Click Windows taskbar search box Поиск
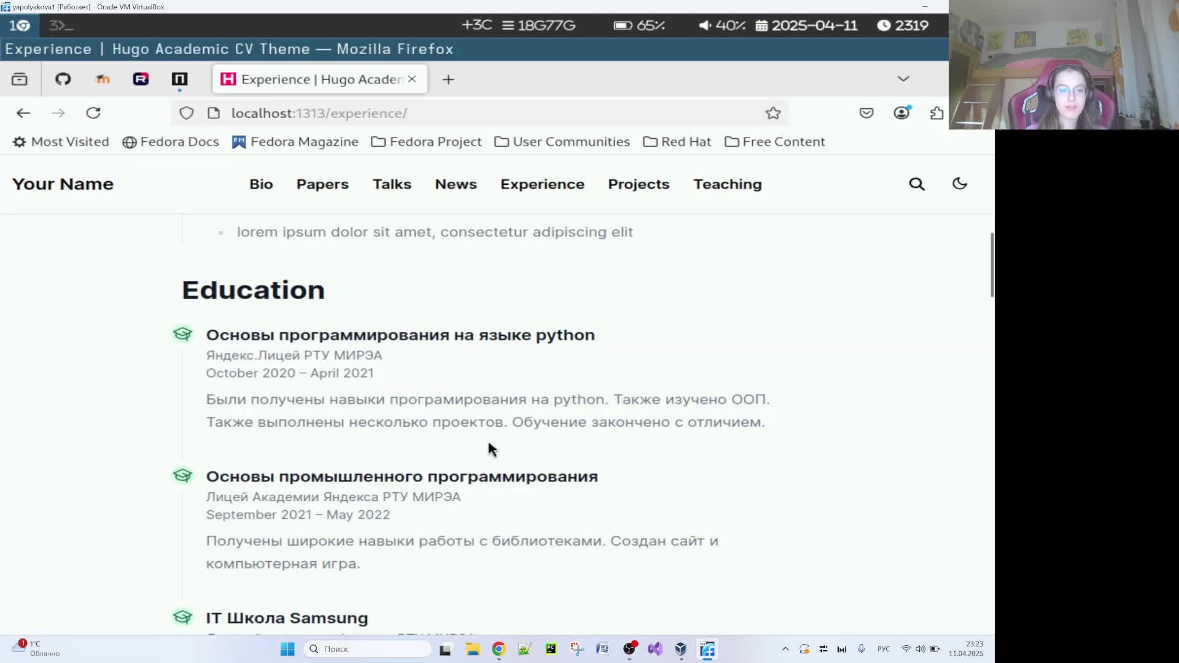 click(367, 649)
